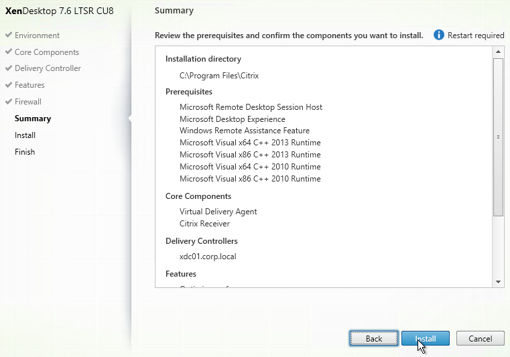Click the summary list scroll down arrow
The height and width of the screenshot is (357, 510).
pos(498,282)
